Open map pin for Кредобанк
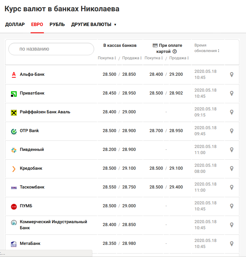 232,169
